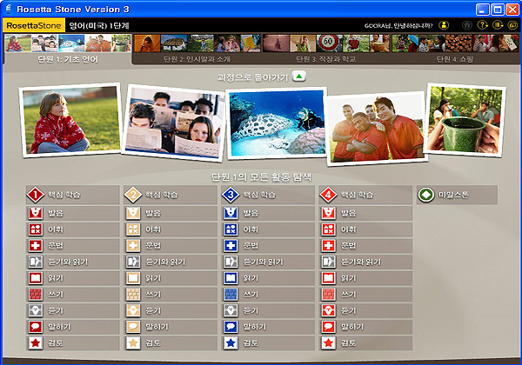Select lesson 2 듣기 listening row
The height and width of the screenshot is (365, 522).
click(x=171, y=311)
